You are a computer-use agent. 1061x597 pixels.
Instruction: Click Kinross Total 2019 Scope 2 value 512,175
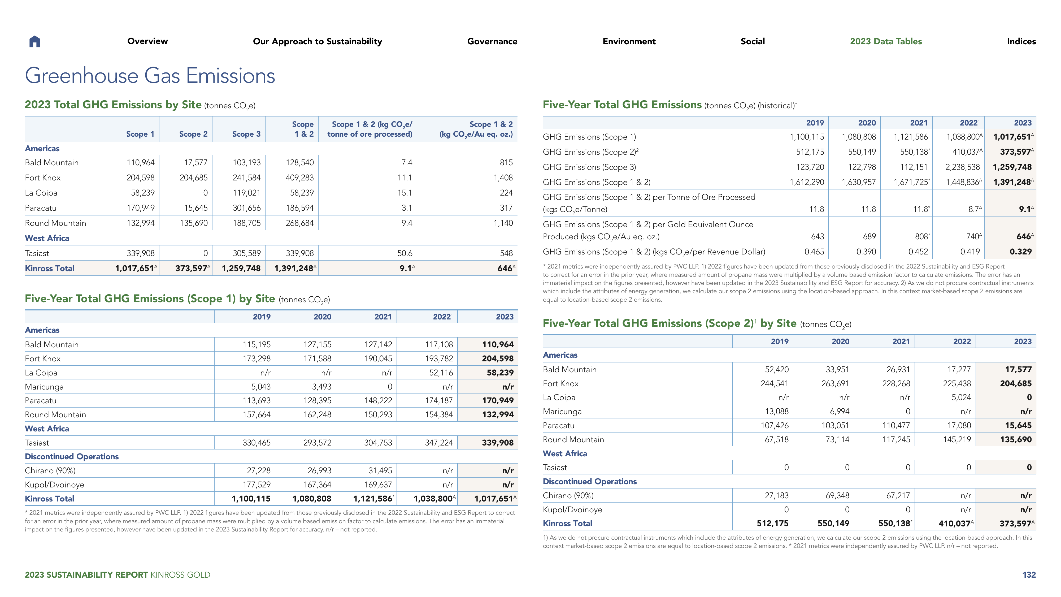[772, 524]
